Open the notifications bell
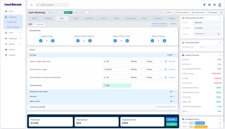Image resolution: width=225 pixels, height=129 pixels. coord(204,5)
